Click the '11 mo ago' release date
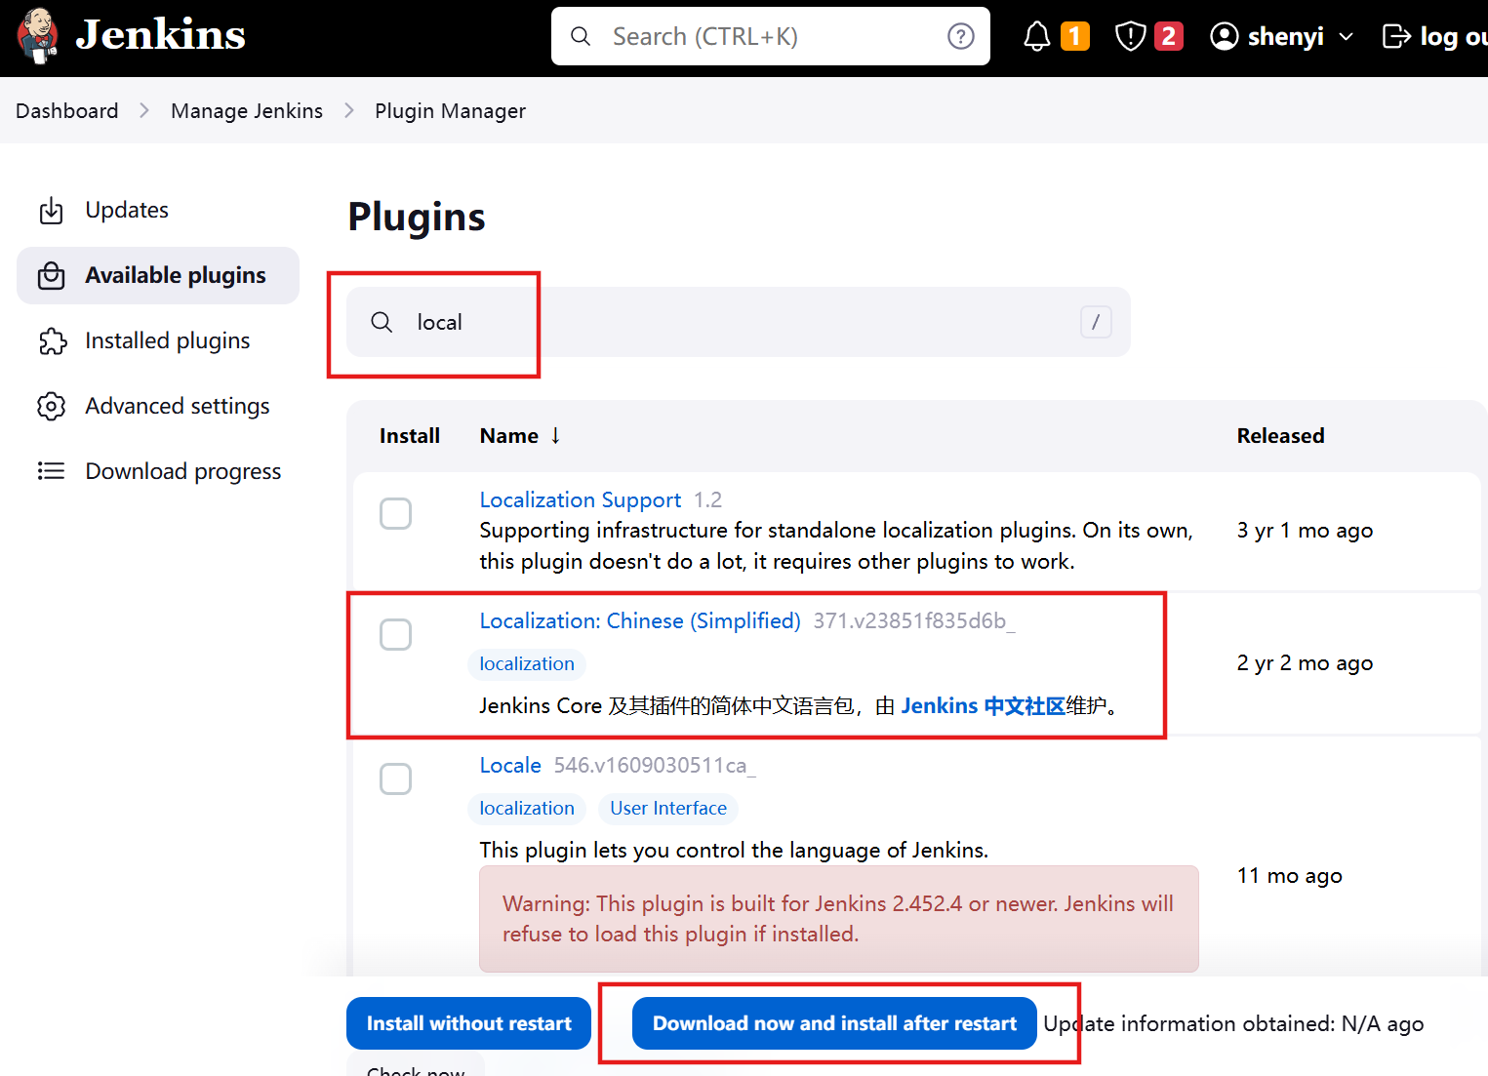Screen dimensions: 1488x1076 [x=1289, y=875]
